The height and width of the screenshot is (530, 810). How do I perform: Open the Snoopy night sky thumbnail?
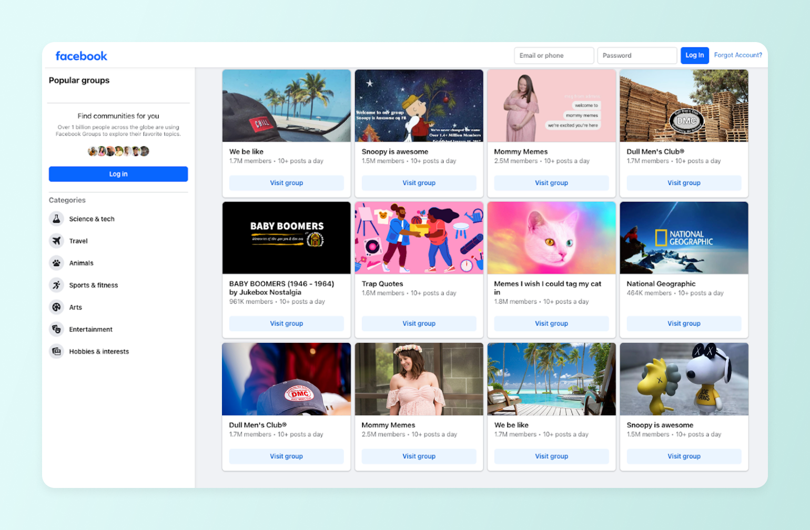point(419,106)
